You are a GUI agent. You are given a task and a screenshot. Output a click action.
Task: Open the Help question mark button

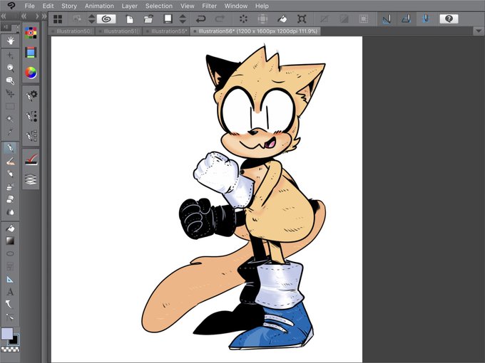[449, 19]
